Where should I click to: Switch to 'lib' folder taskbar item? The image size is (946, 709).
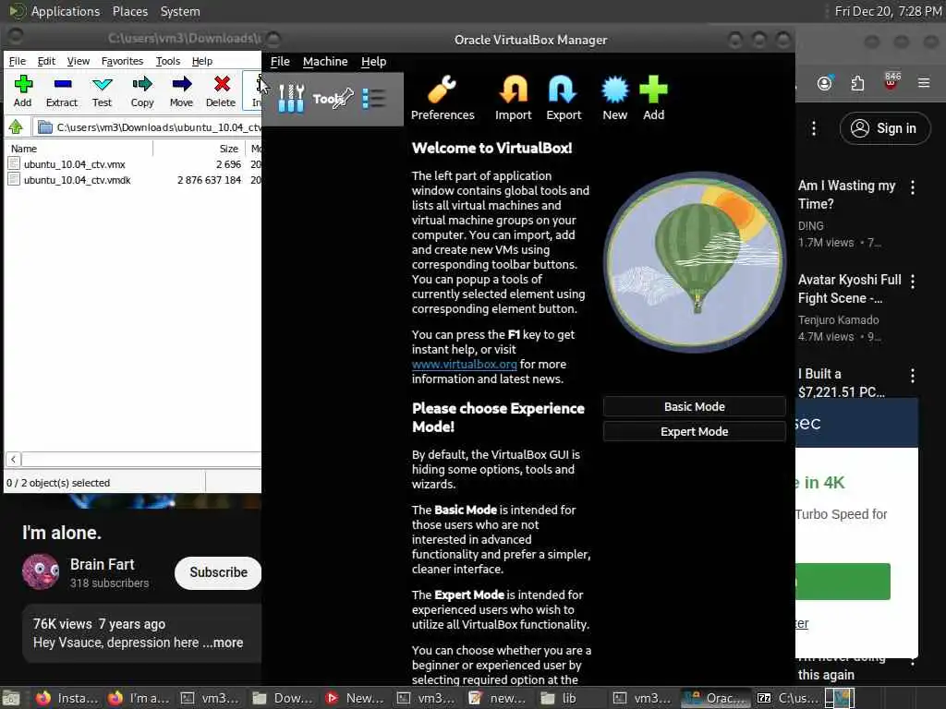pos(559,698)
